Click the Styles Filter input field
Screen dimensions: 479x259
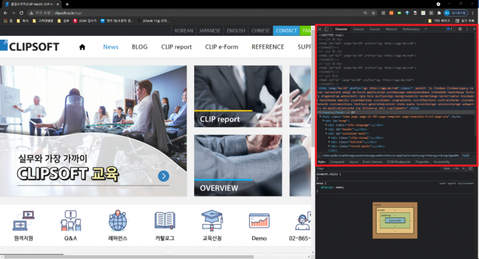pos(379,169)
